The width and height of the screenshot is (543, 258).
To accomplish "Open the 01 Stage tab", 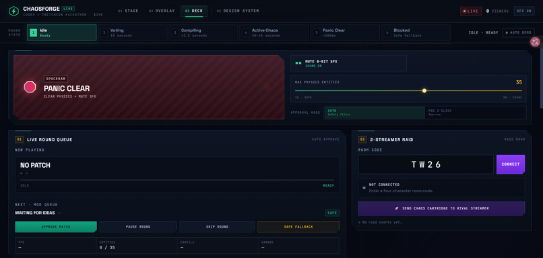I will point(128,11).
